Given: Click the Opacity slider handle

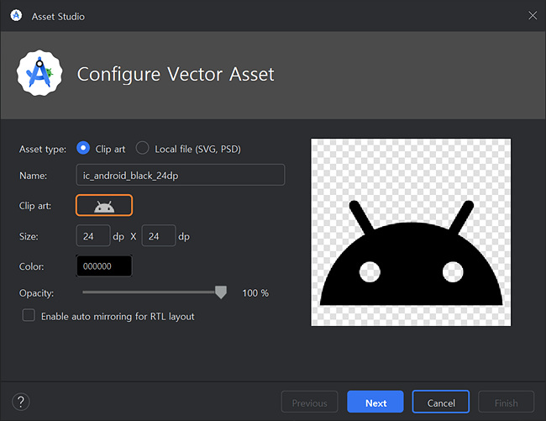Looking at the screenshot, I should coord(221,292).
